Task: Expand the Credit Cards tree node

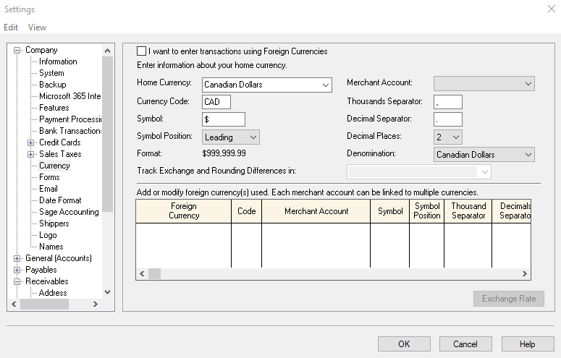Action: pyautogui.click(x=30, y=142)
